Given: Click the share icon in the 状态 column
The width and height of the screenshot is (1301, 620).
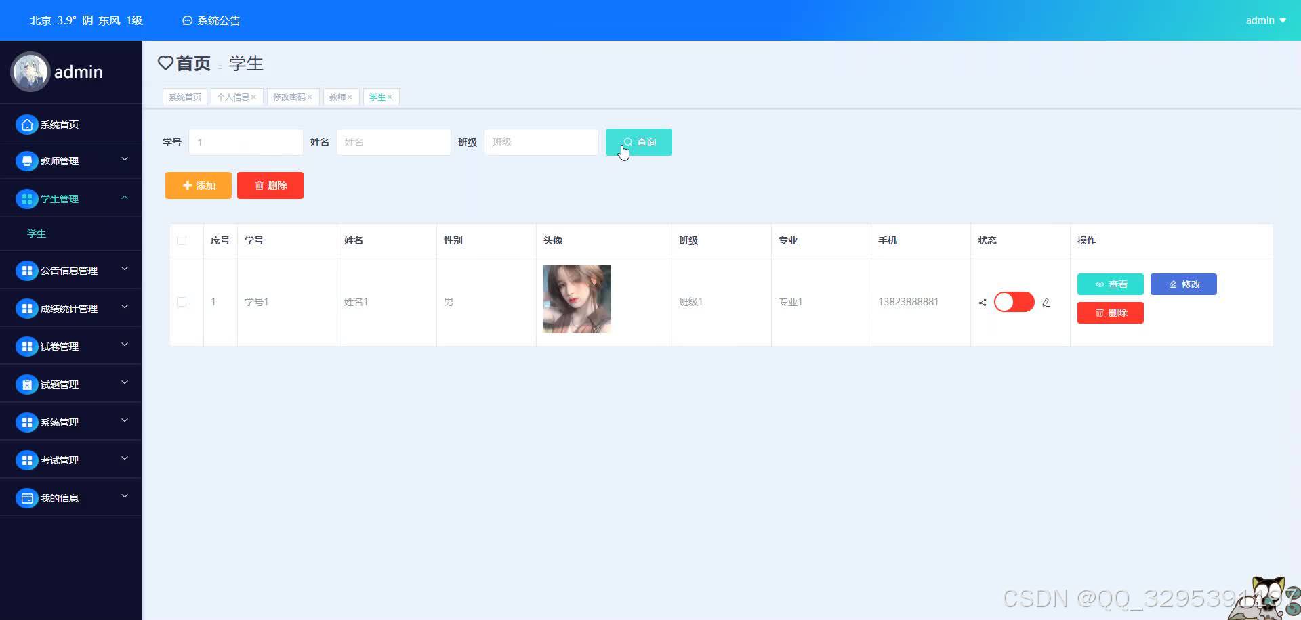Looking at the screenshot, I should 982,303.
